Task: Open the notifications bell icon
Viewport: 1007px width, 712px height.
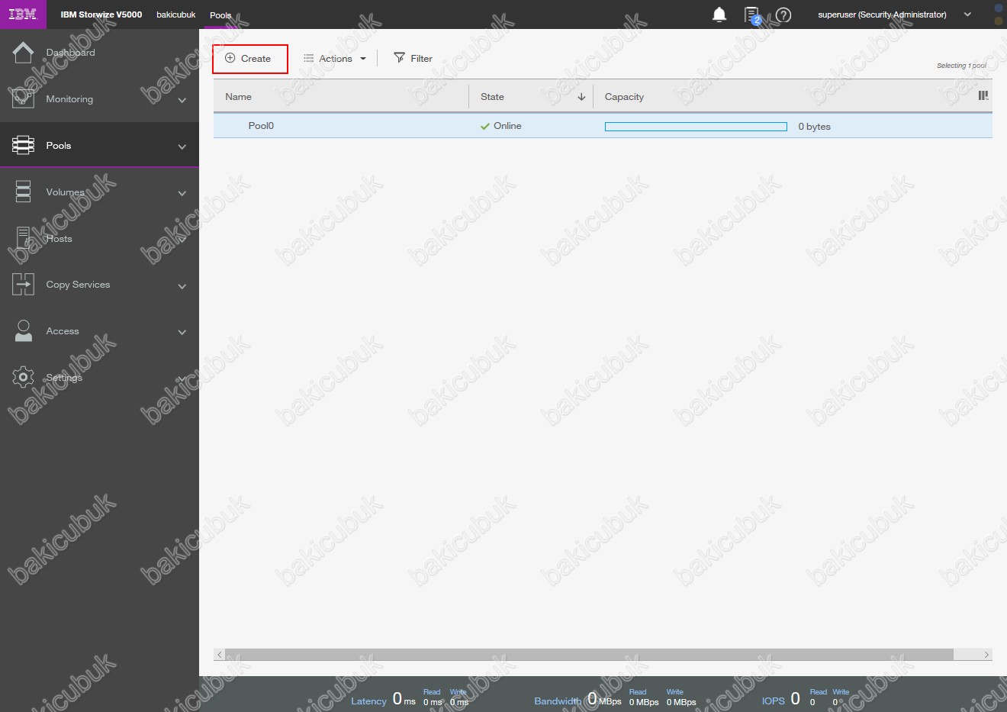Action: (x=719, y=14)
